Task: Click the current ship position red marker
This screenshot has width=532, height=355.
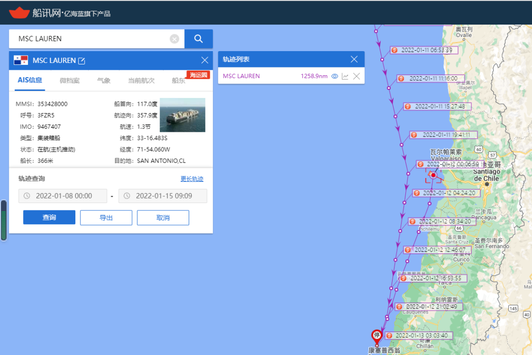Action: (x=433, y=175)
